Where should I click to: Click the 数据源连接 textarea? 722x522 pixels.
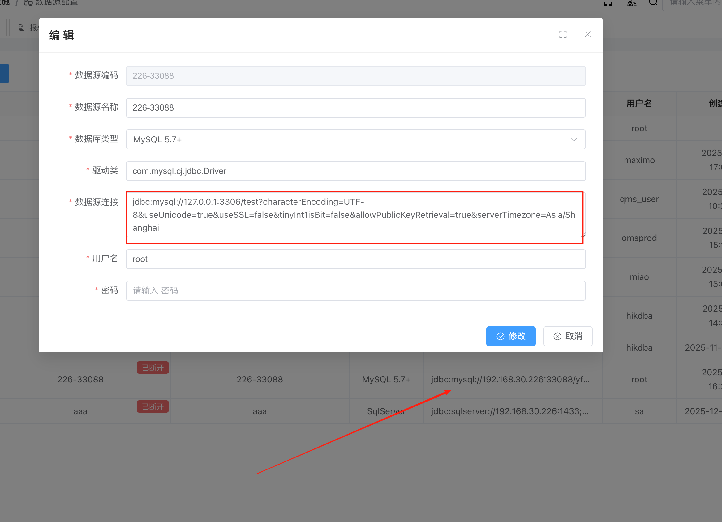354,215
